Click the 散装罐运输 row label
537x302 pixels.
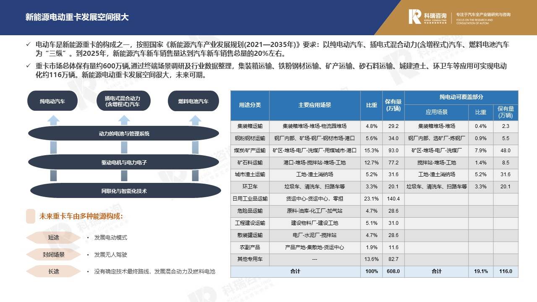250,235
